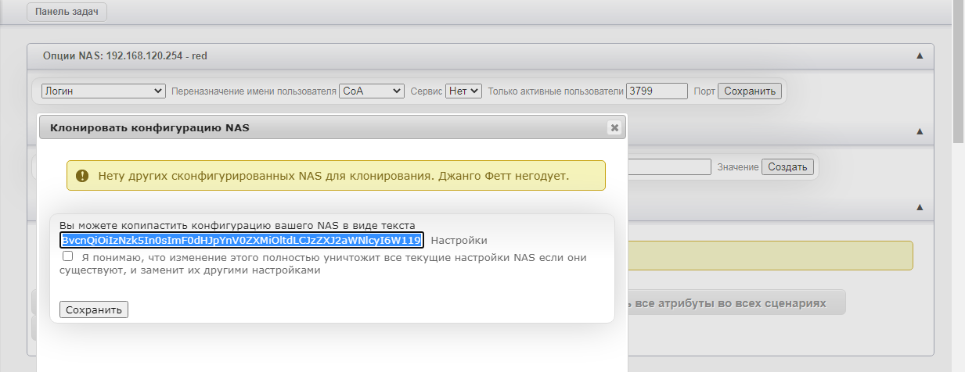Collapse the Опции NAS section arrow
Screen dimensions: 965x372
pyautogui.click(x=920, y=55)
